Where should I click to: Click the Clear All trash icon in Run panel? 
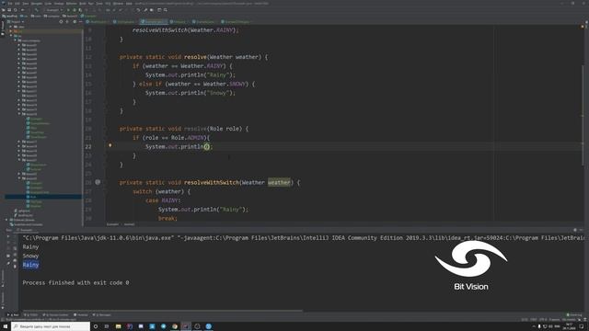[x=15, y=267]
